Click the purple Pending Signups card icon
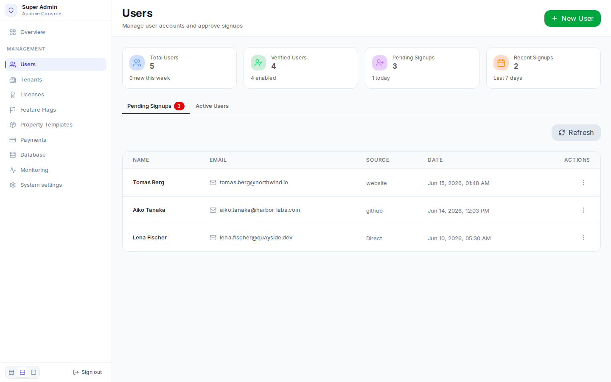Image resolution: width=611 pixels, height=382 pixels. point(380,63)
